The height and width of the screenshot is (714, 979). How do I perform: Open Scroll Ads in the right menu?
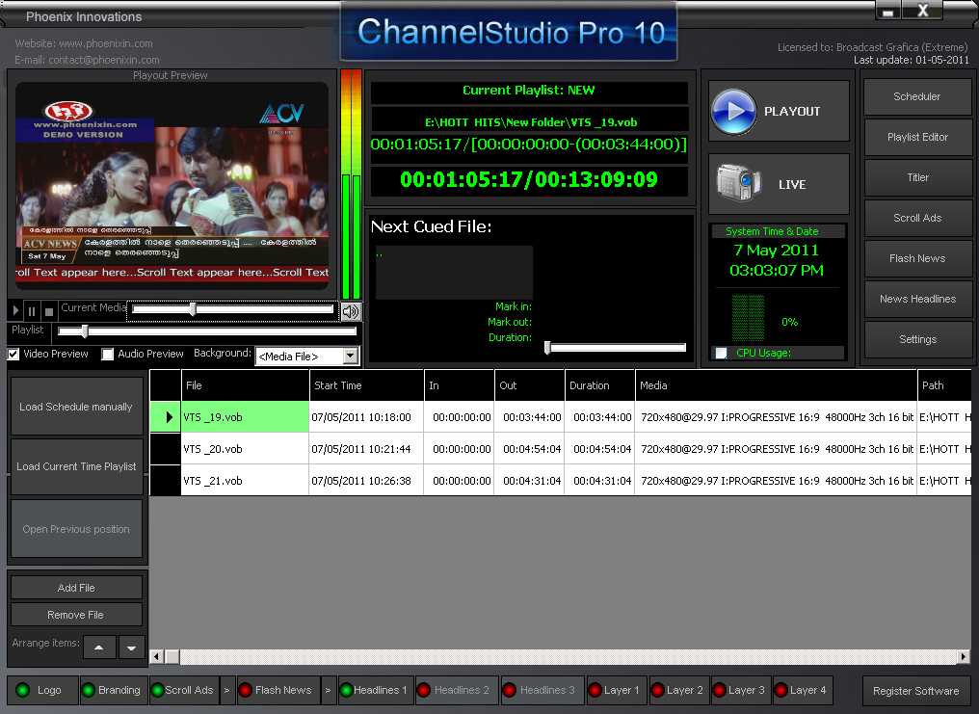(x=917, y=218)
